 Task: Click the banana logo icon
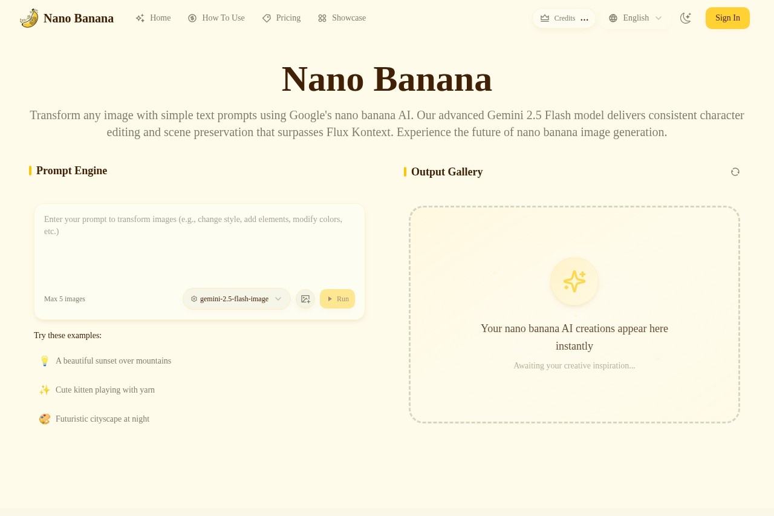point(28,18)
